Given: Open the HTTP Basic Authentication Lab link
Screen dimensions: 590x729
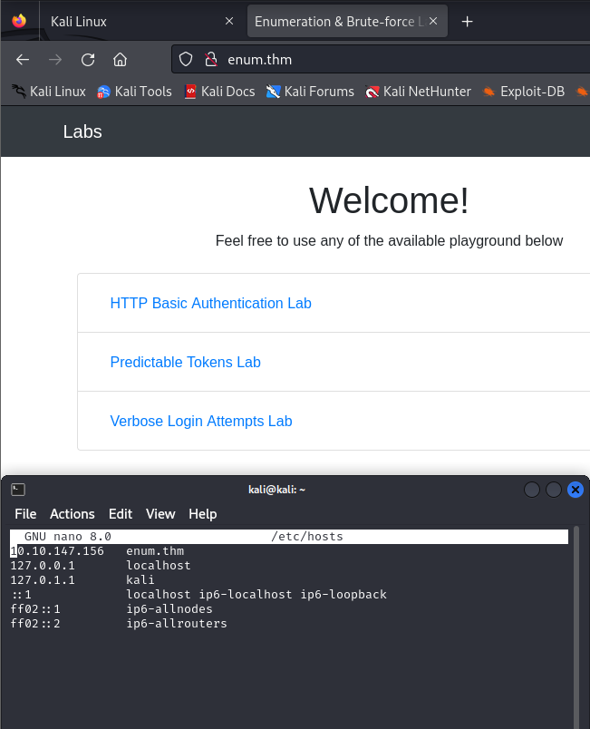Looking at the screenshot, I should tap(210, 303).
